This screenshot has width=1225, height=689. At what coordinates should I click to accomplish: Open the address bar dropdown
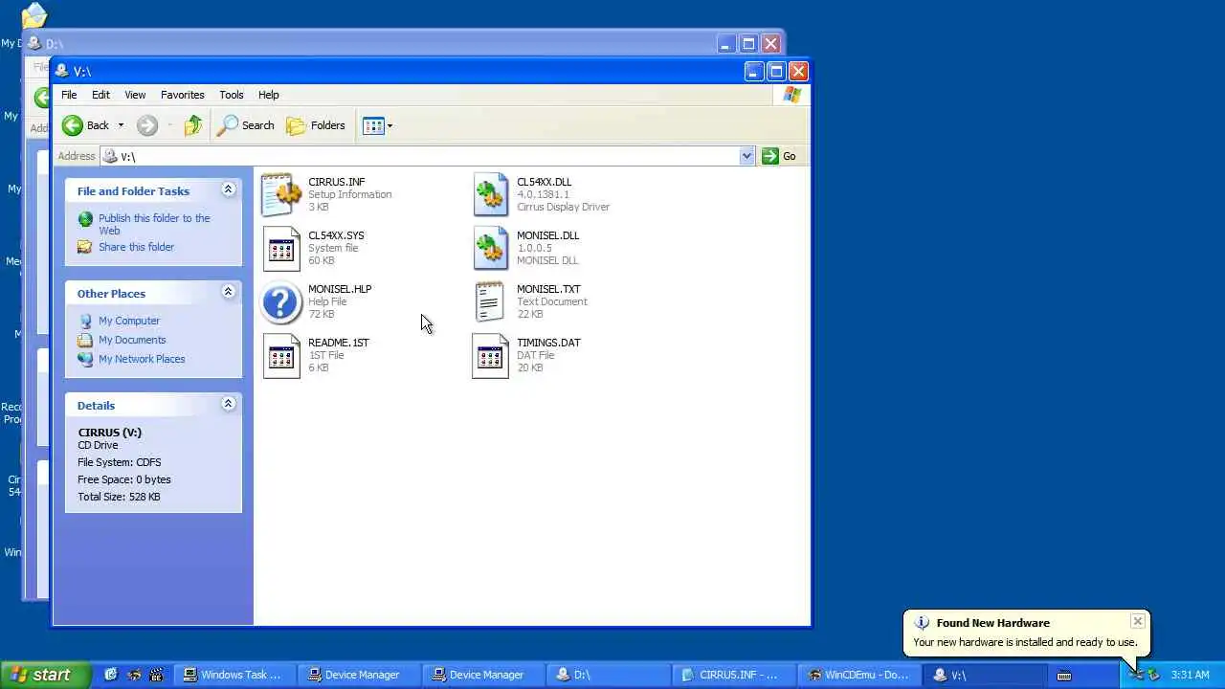coord(746,156)
